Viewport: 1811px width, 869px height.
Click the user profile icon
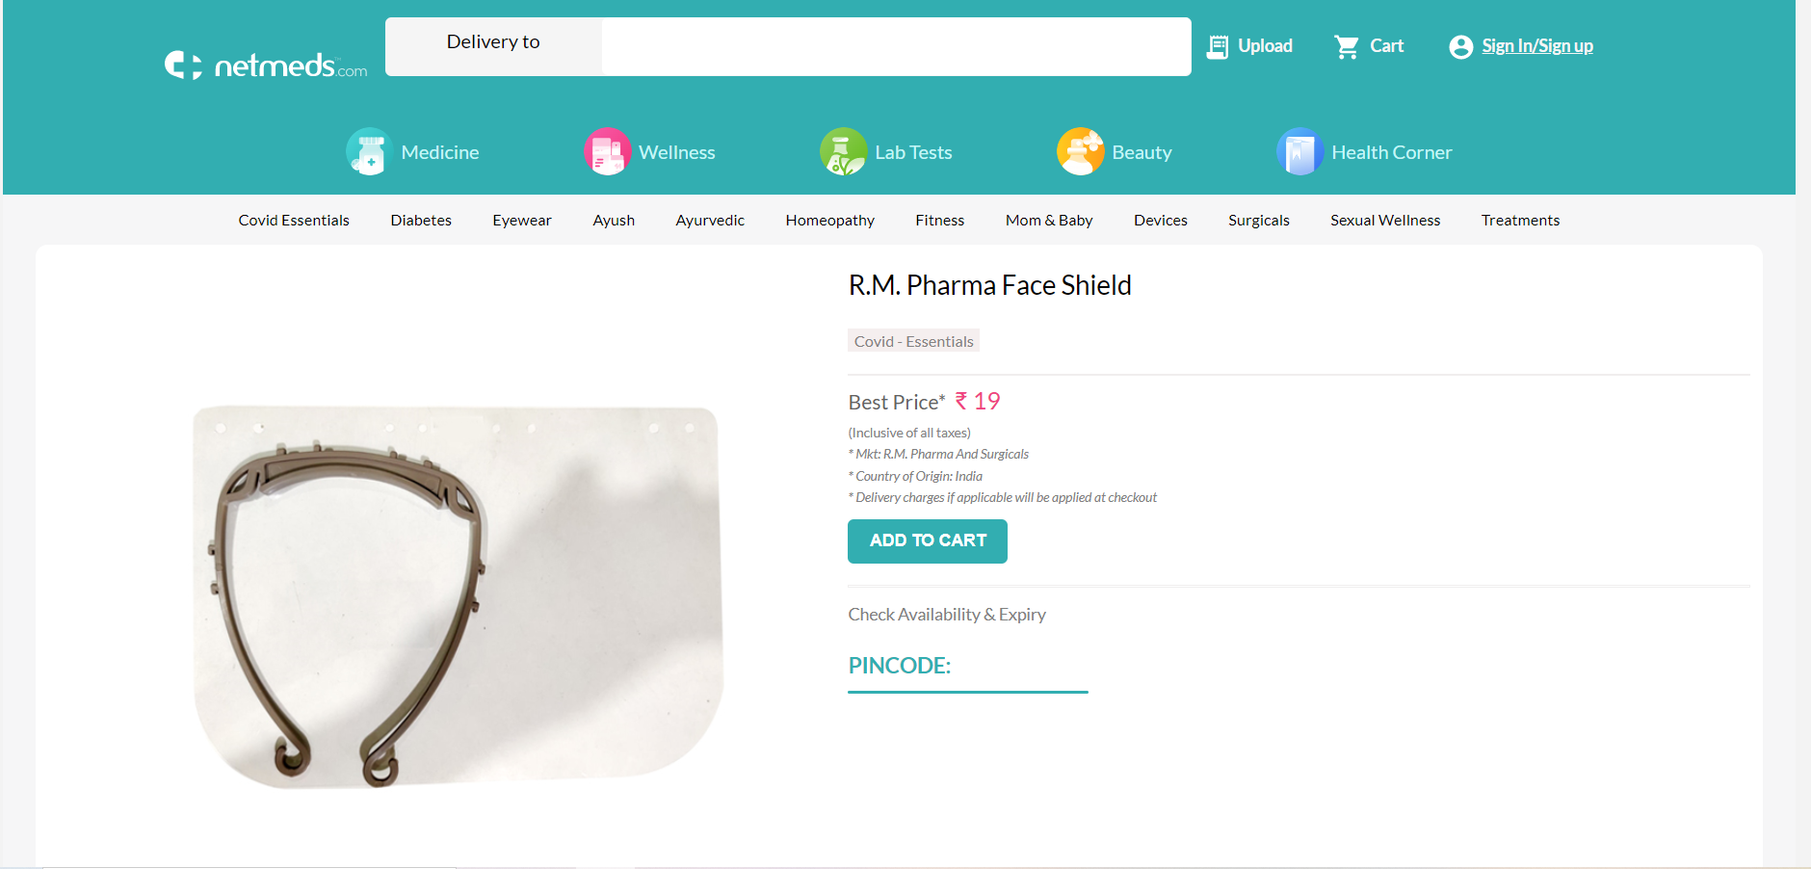coord(1459,46)
